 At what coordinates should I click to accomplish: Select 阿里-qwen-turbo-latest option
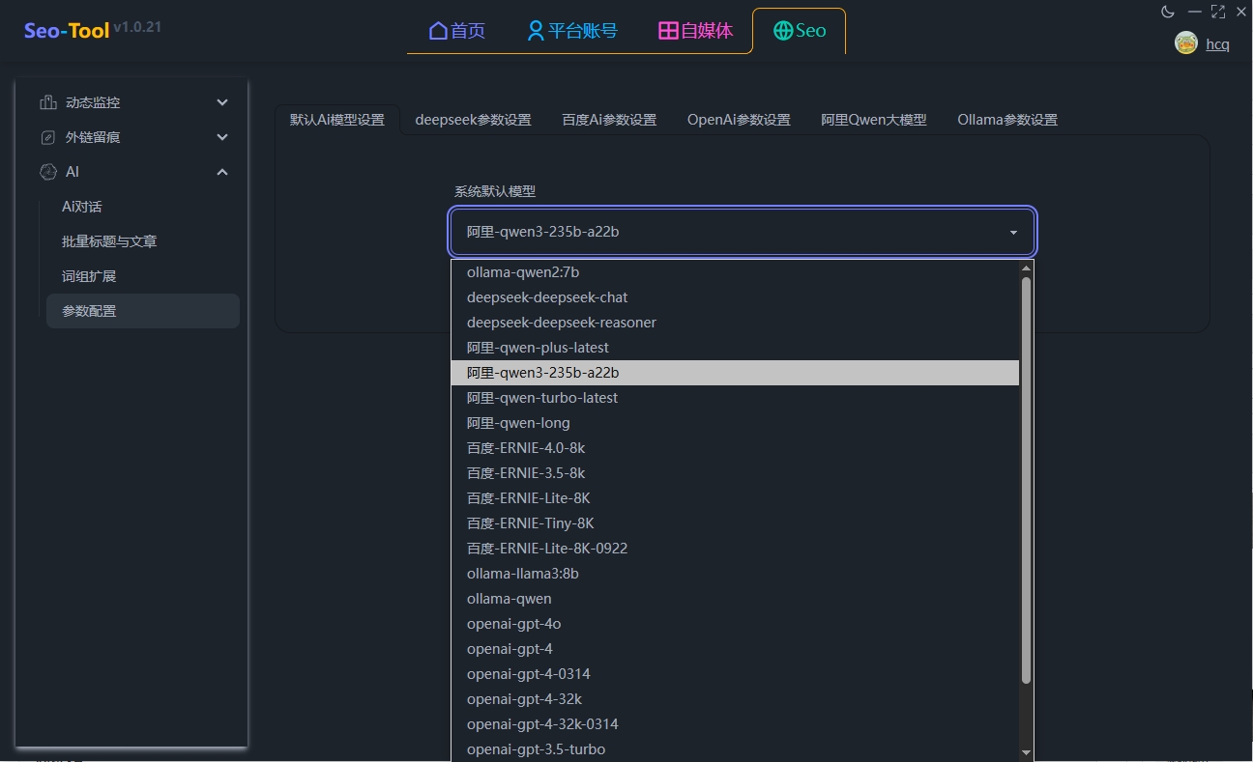735,398
